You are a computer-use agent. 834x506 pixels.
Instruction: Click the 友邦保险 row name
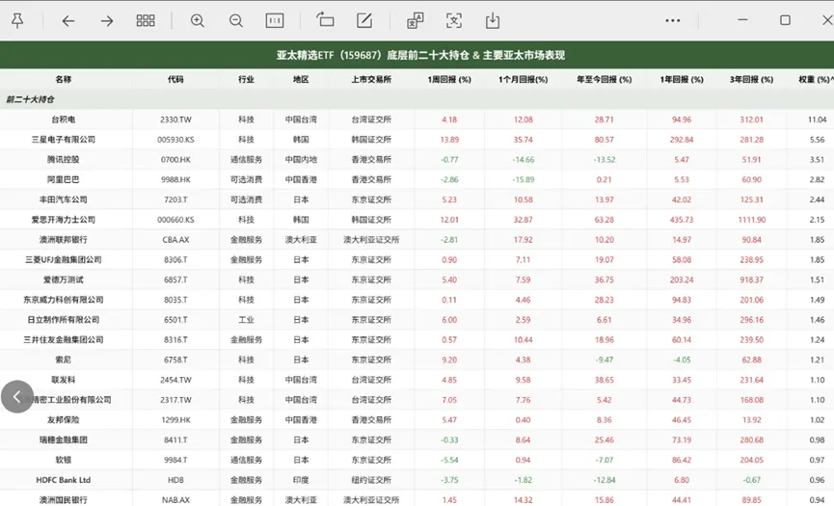click(x=64, y=420)
